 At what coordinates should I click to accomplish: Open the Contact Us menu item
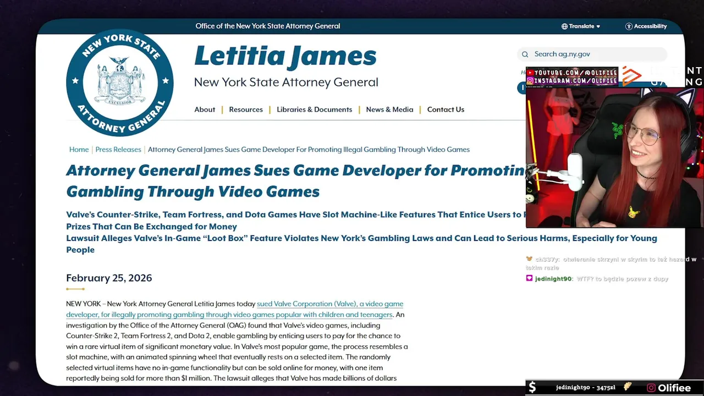446,109
